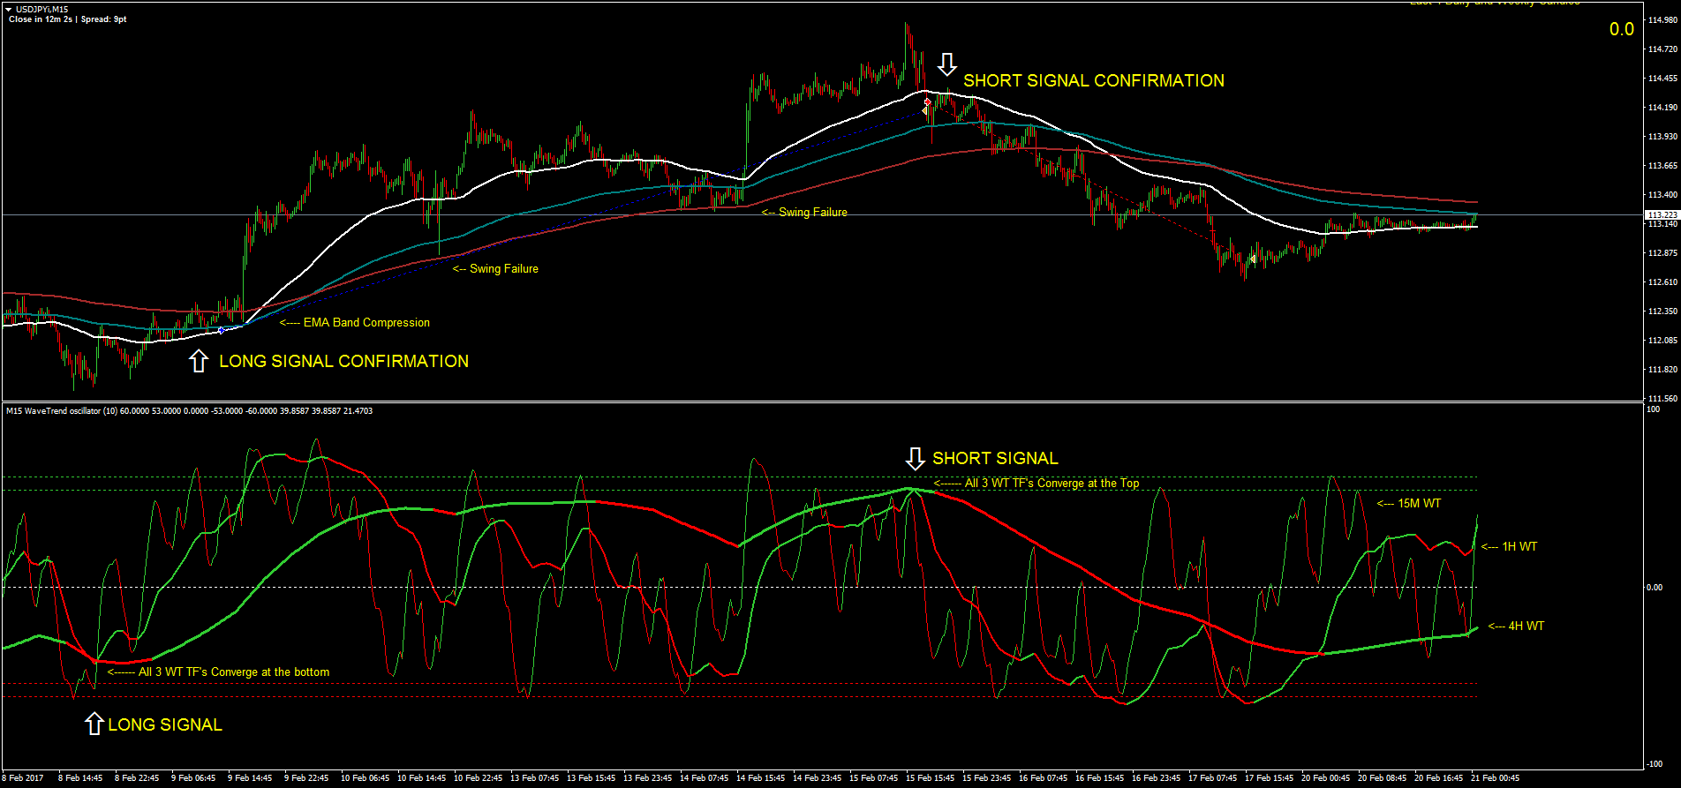Image resolution: width=1681 pixels, height=788 pixels.
Task: Click the SHORT SIGNAL CONFIRMATION label
Action: [1094, 80]
